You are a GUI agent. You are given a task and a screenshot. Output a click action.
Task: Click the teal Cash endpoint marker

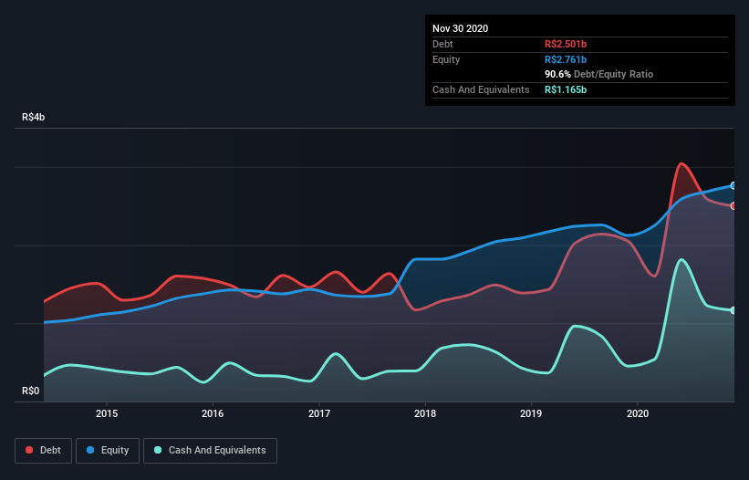(733, 310)
